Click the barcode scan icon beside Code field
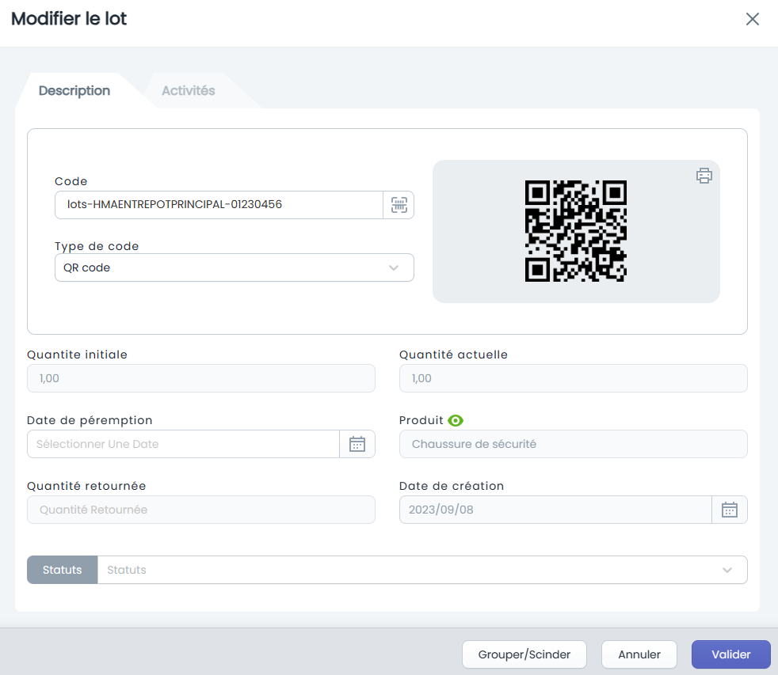Viewport: 778px width, 675px height. click(399, 205)
